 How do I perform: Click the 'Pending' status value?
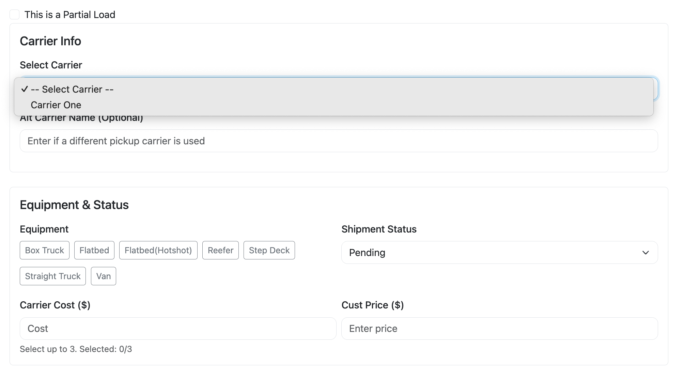367,253
